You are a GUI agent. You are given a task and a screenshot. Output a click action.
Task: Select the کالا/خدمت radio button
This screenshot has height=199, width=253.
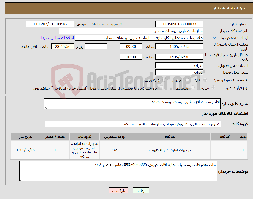coord(164,80)
